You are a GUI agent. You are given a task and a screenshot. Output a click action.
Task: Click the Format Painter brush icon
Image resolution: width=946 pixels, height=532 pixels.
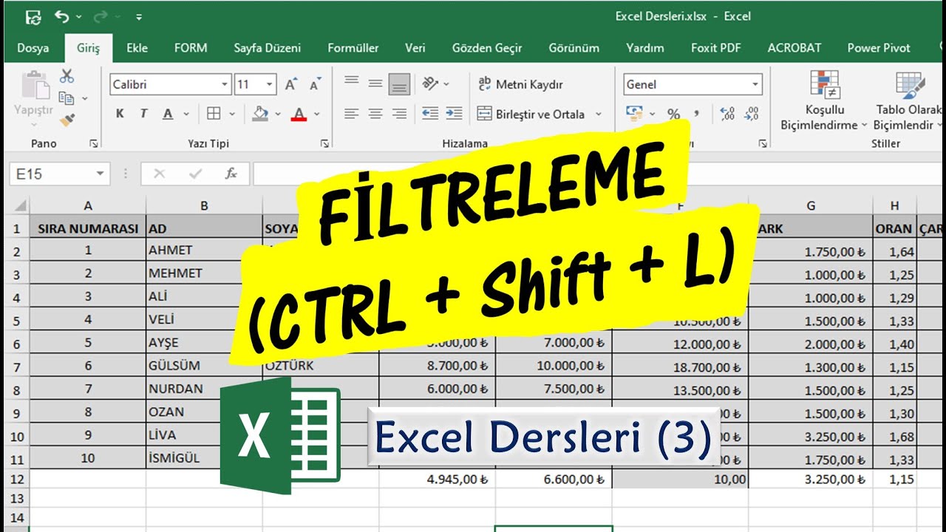[x=67, y=119]
